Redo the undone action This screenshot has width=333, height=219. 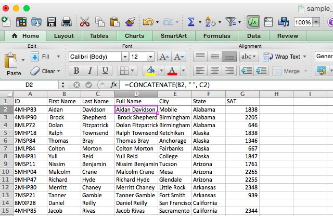168,22
